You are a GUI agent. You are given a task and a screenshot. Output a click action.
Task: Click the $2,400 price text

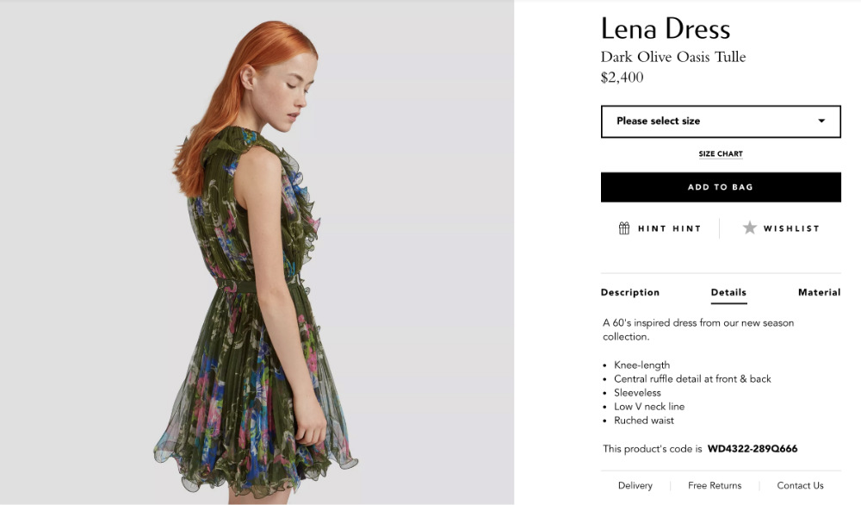click(622, 78)
